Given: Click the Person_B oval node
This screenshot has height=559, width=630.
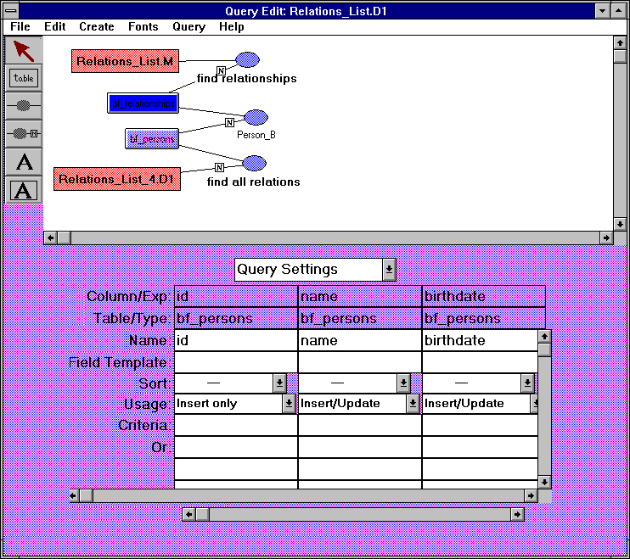Looking at the screenshot, I should [x=256, y=117].
